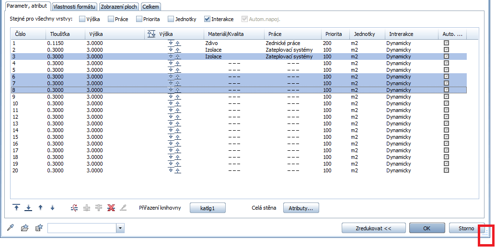Move selected layer down one position
The width and height of the screenshot is (496, 247).
[52, 208]
